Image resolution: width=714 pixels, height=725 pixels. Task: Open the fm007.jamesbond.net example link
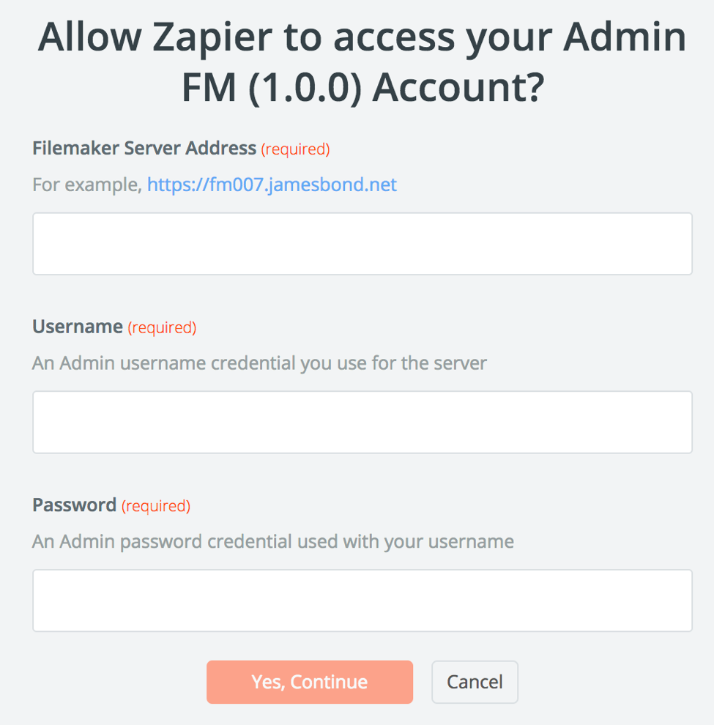[x=272, y=185]
